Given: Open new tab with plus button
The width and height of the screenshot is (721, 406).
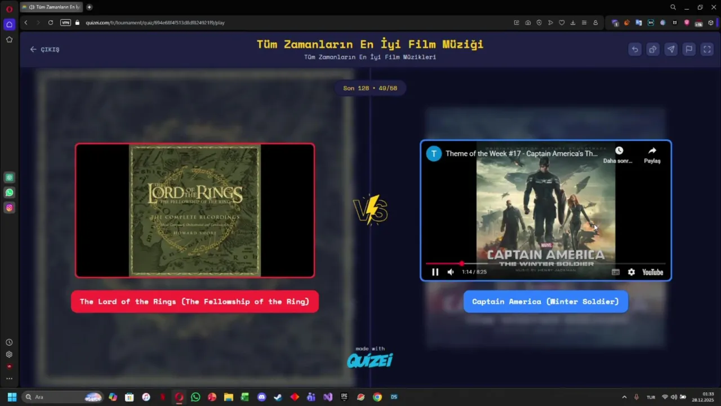Looking at the screenshot, I should pyautogui.click(x=89, y=7).
